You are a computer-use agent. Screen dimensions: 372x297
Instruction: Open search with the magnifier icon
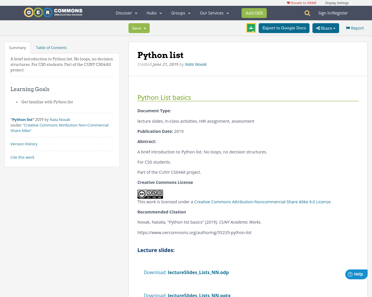[x=307, y=13]
